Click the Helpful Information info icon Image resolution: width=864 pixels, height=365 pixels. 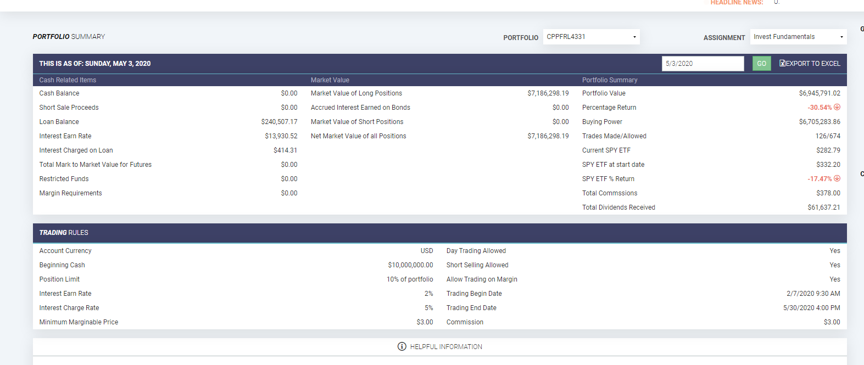point(402,346)
